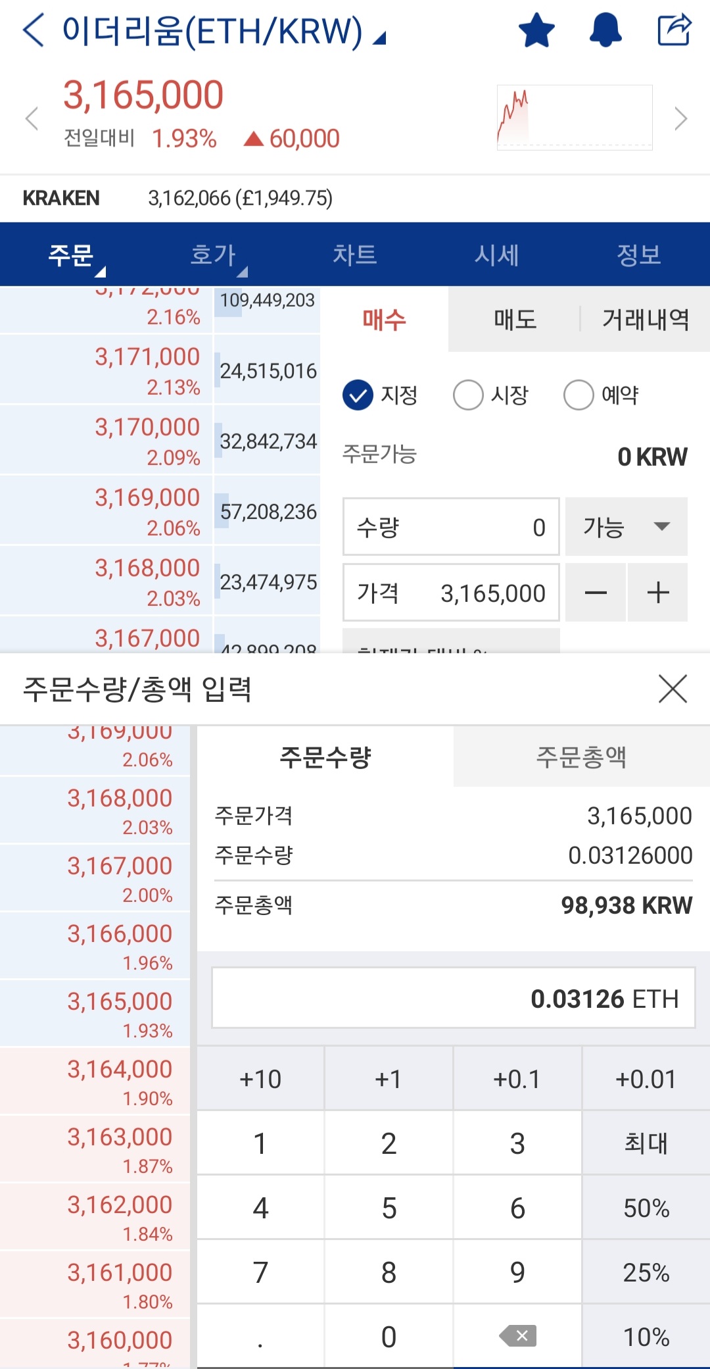710x1369 pixels.
Task: Select the 매수 buy tab
Action: tap(385, 320)
